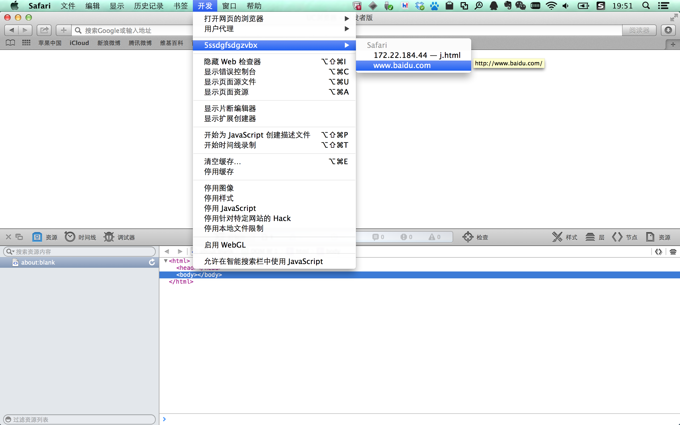Image resolution: width=680 pixels, height=425 pixels.
Task: Open the downloads button in toolbar
Action: point(668,30)
